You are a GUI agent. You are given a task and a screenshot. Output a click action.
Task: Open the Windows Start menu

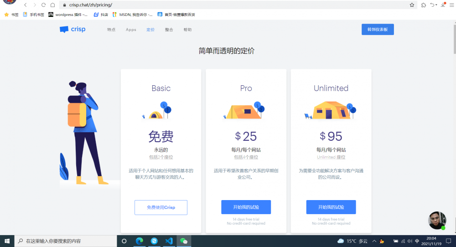coord(7,241)
